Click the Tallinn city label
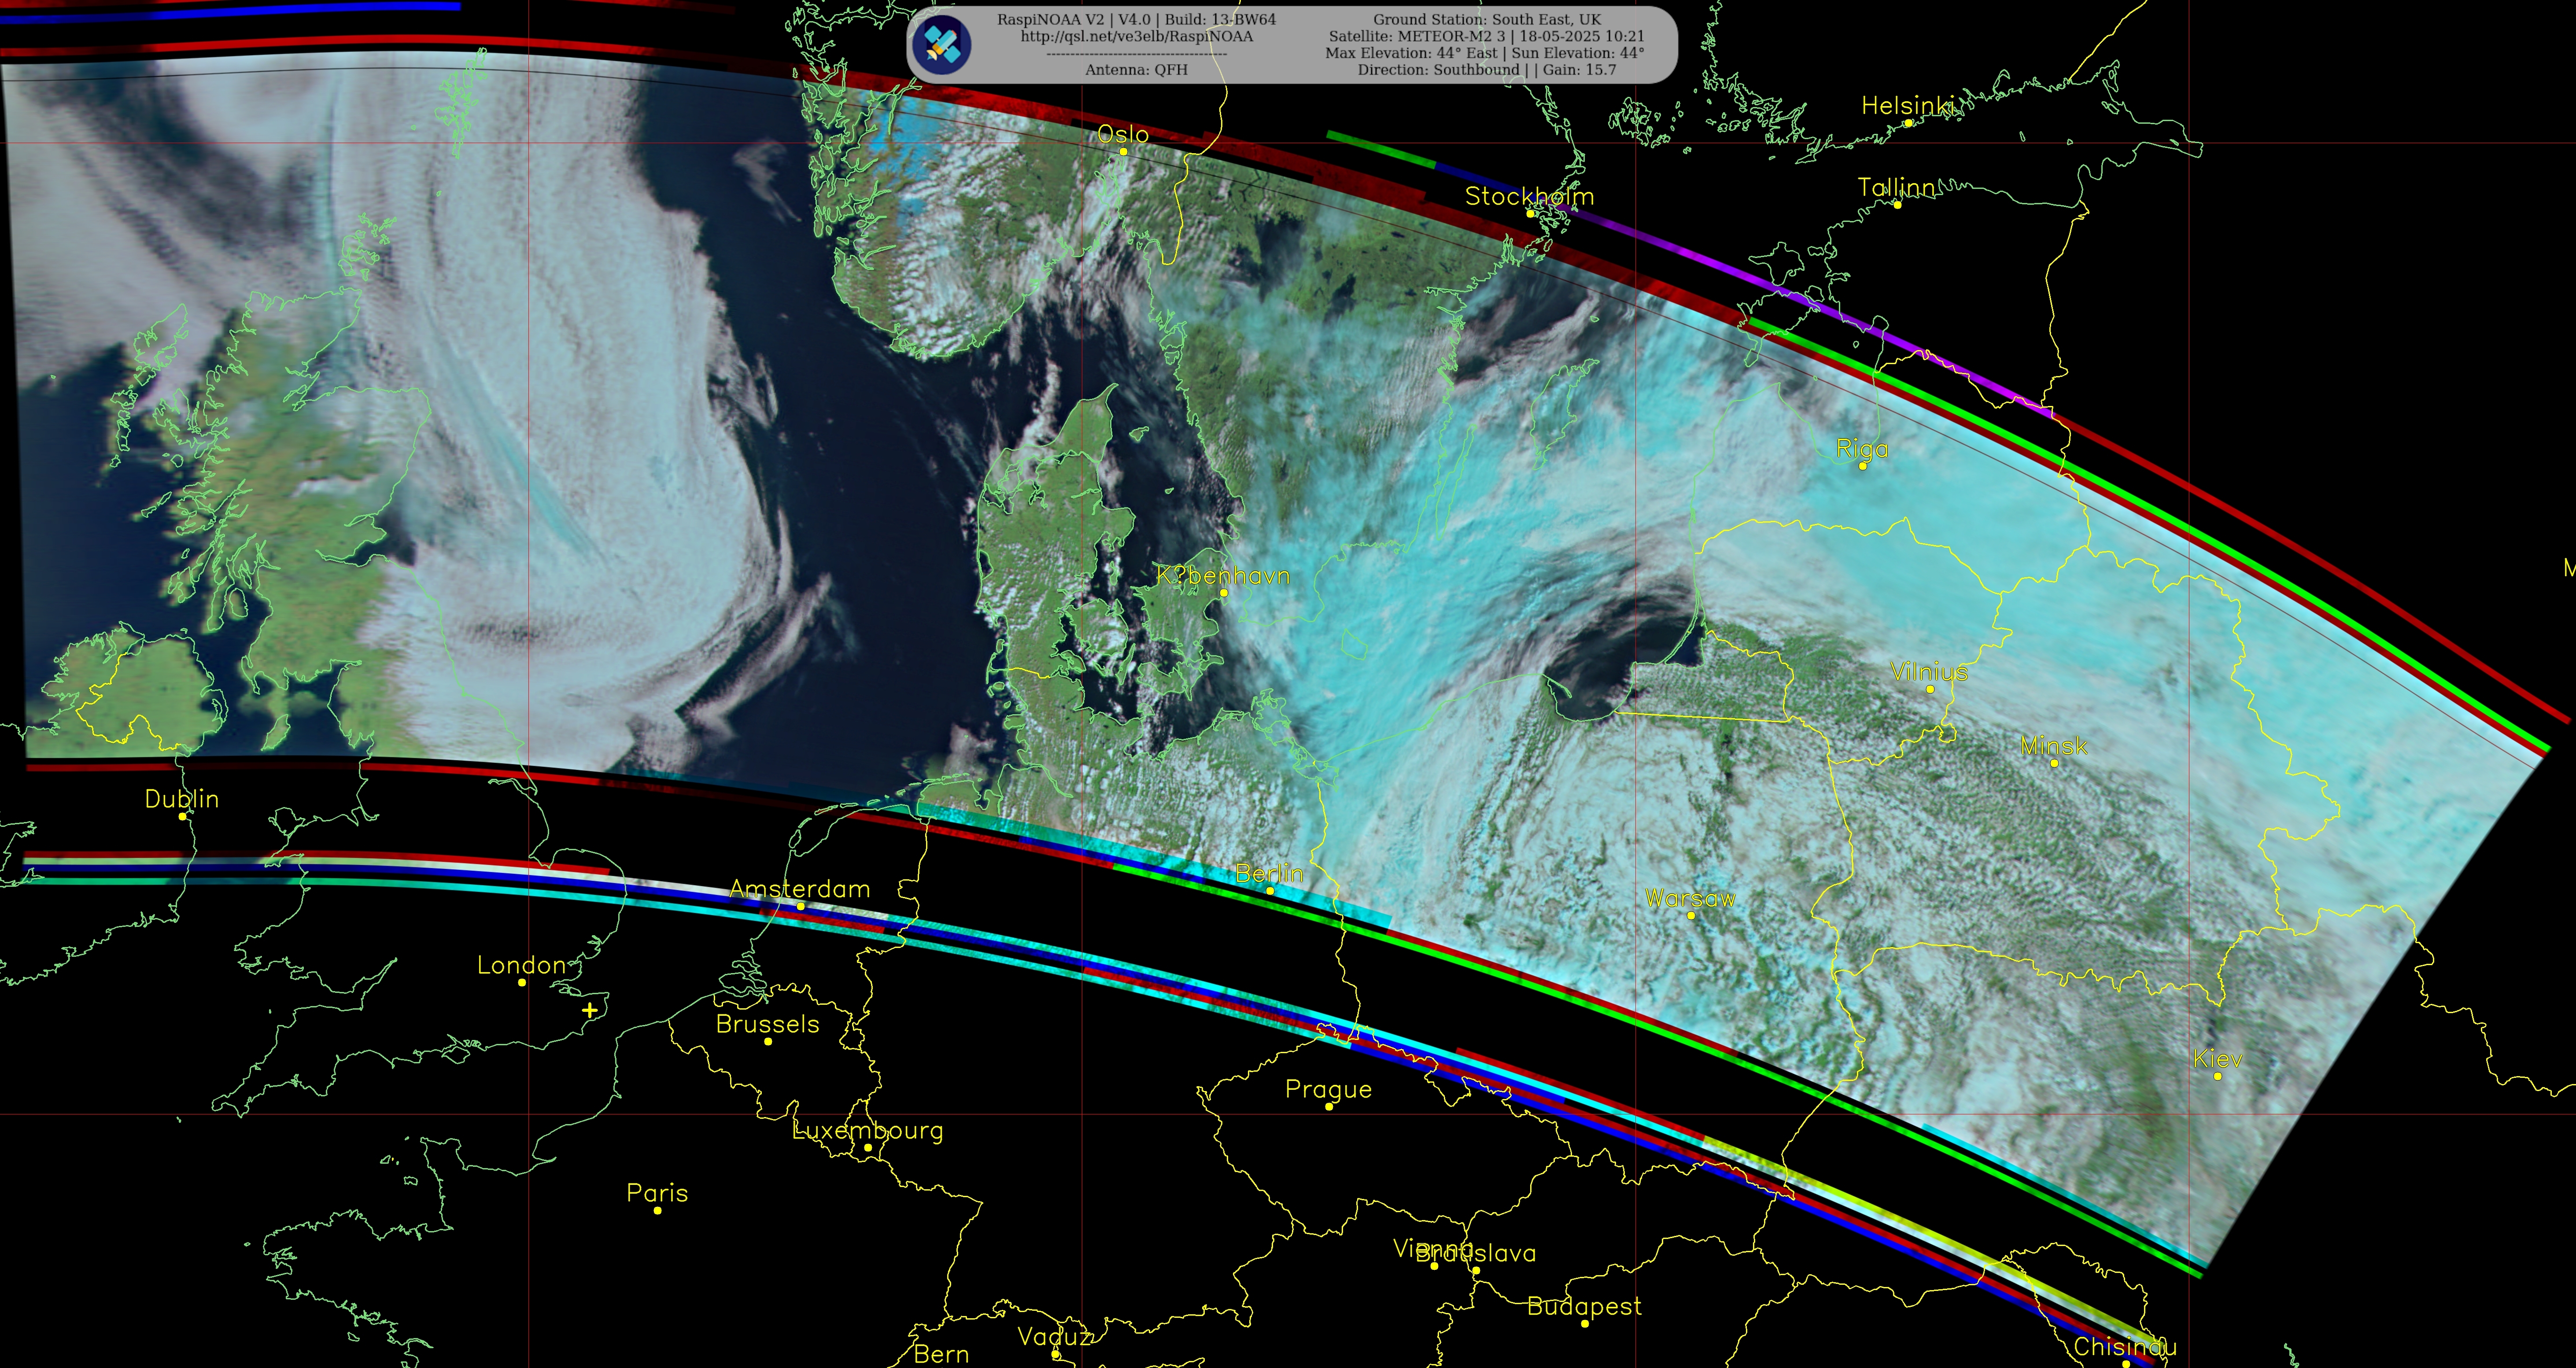The height and width of the screenshot is (1368, 2576). [1896, 187]
